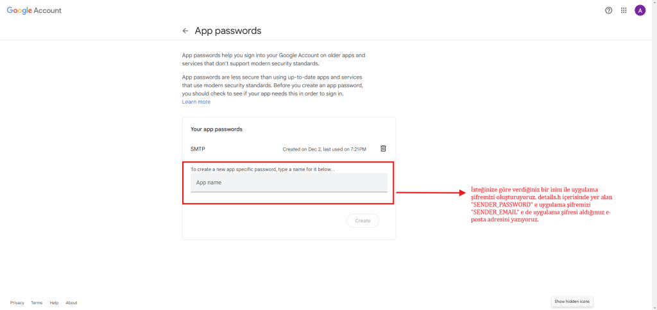Open the Google apps grid launcher
The width and height of the screenshot is (657, 310).
(624, 10)
